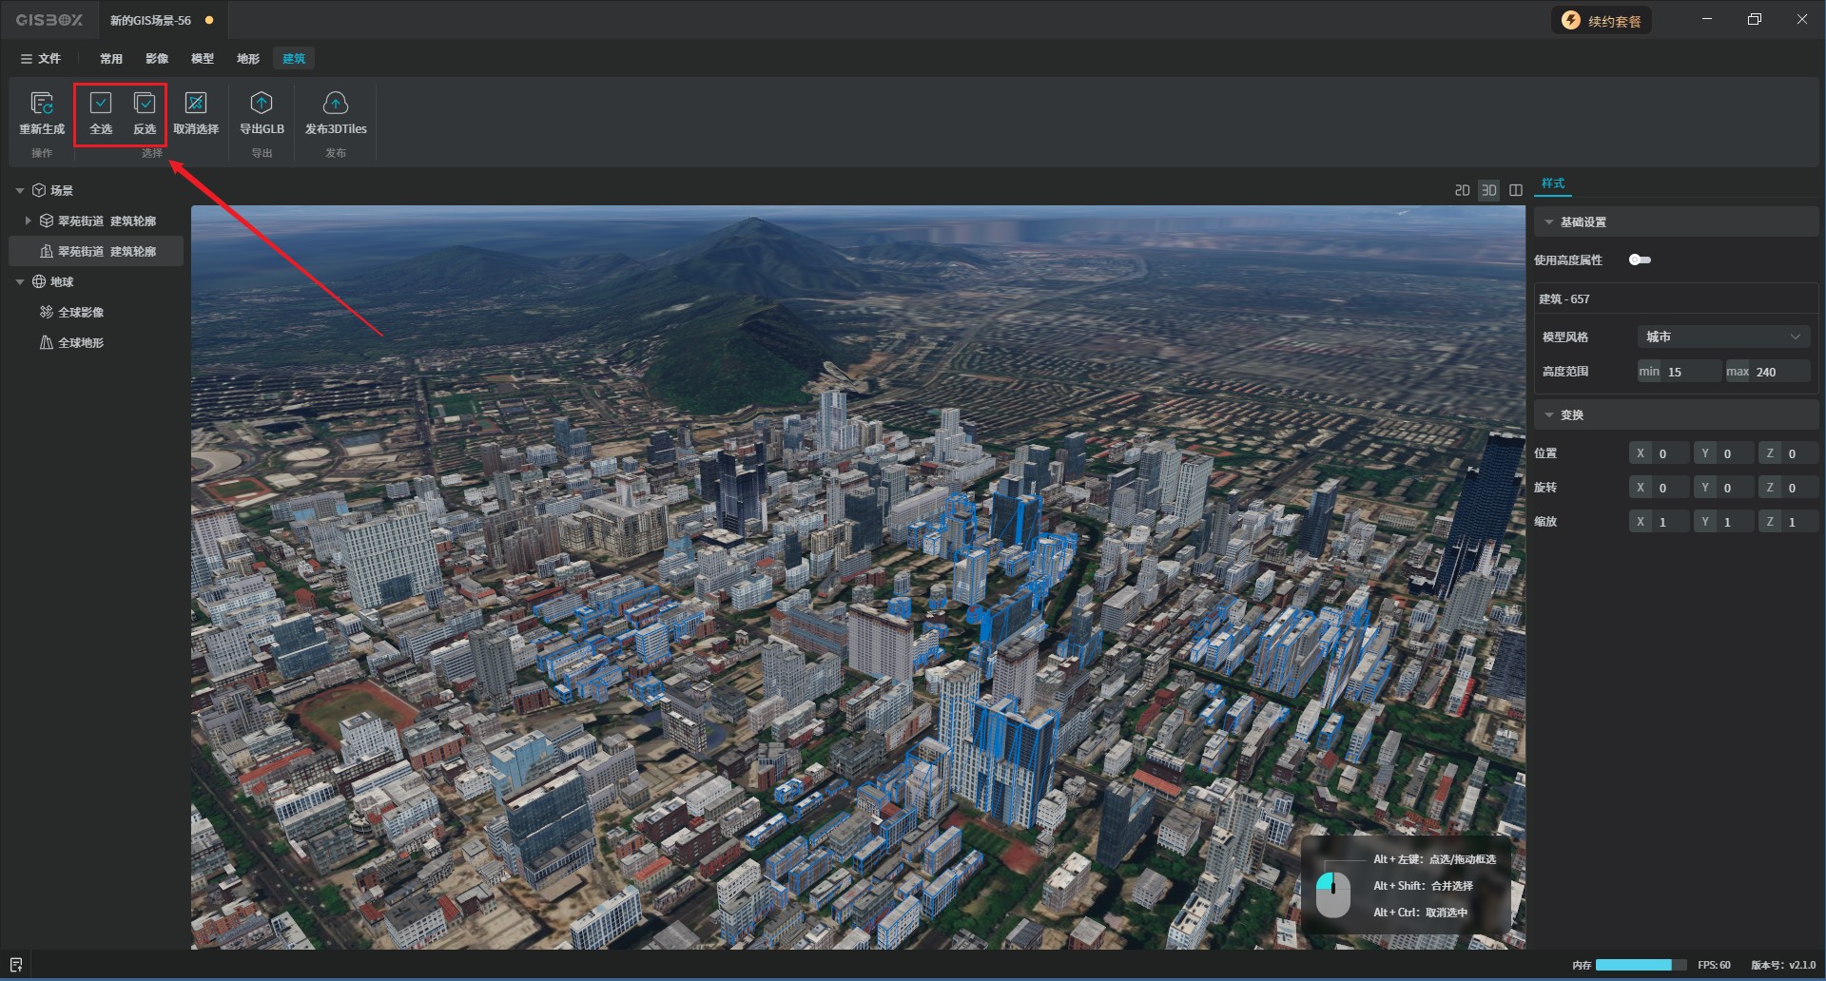Open the 文件 menu
The width and height of the screenshot is (1826, 981).
pos(41,59)
